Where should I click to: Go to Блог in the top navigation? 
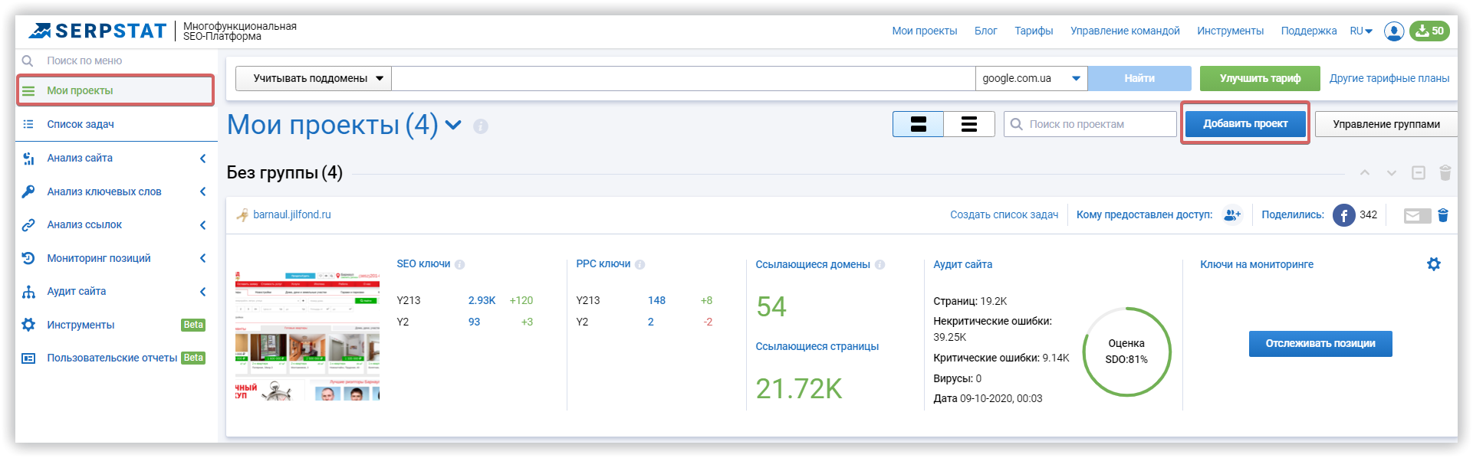985,31
